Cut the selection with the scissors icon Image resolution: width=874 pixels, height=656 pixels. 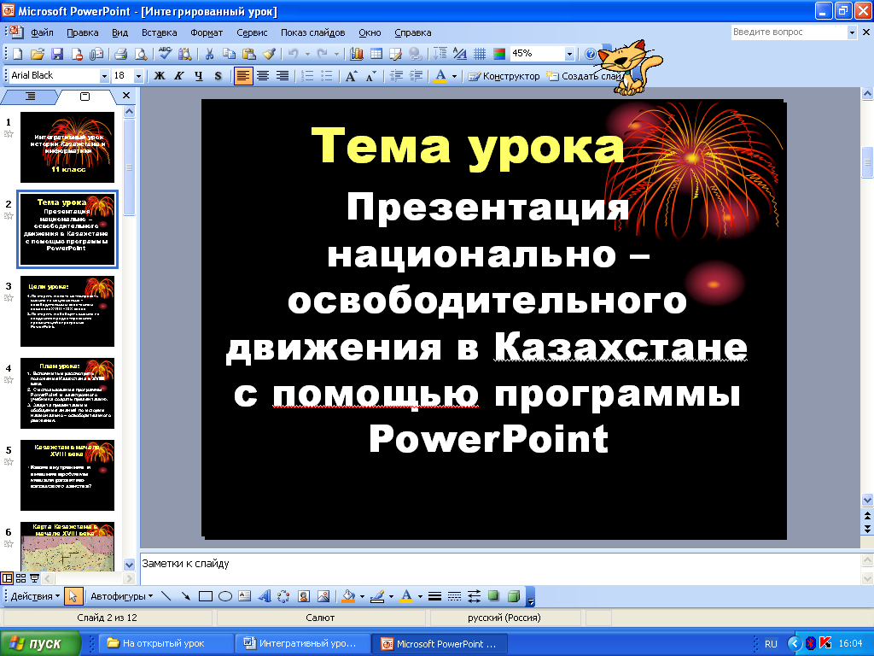pyautogui.click(x=210, y=54)
